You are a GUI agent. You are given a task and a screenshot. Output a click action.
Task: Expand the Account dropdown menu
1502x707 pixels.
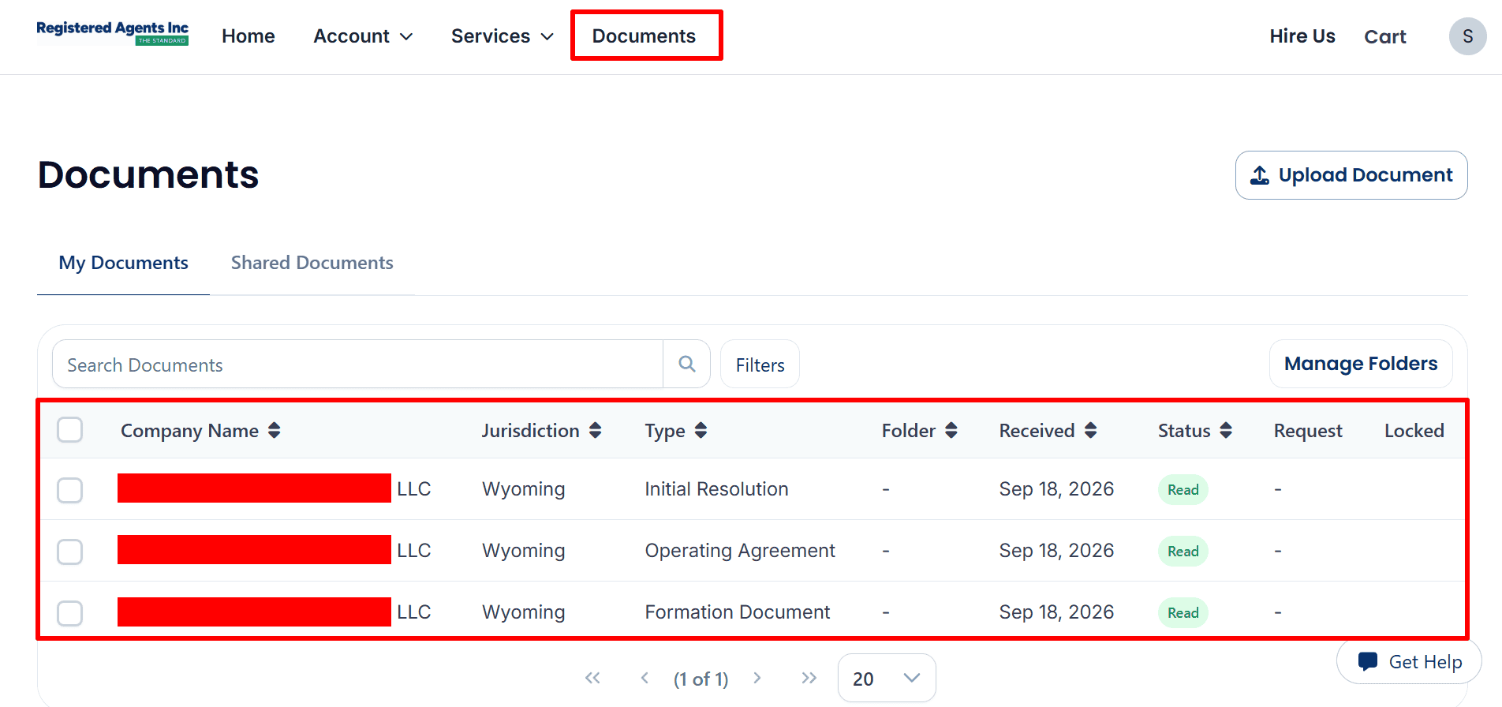coord(363,36)
